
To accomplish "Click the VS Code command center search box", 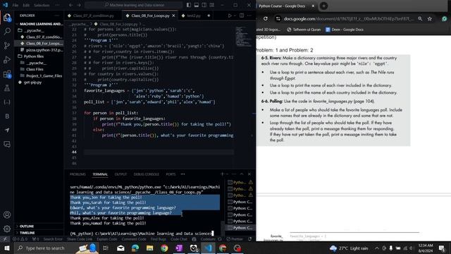I will [x=134, y=5].
